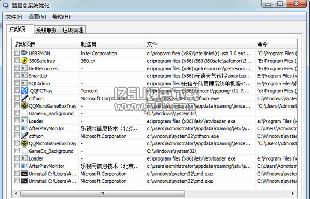Select the tencent qqpcmgr file path
This screenshot has width=310, height=199.
tap(198, 91)
